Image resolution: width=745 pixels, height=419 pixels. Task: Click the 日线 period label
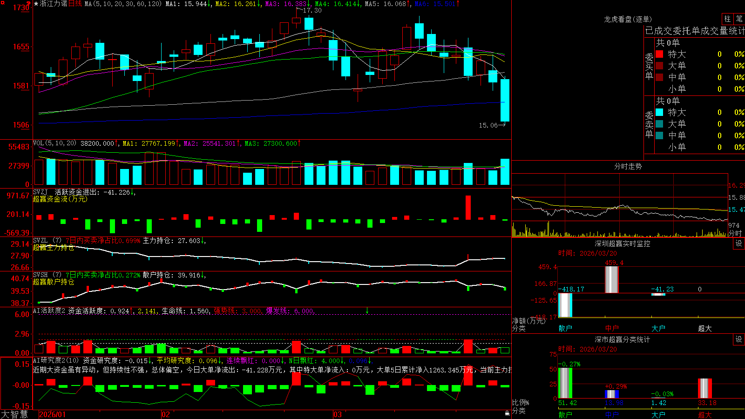tap(75, 4)
